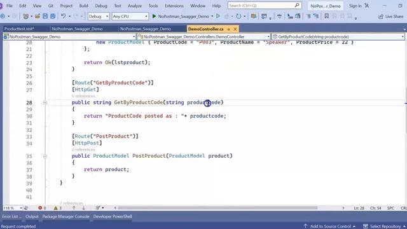The image size is (407, 229).
Task: Switch to the second NoPostman_Swagger_Demo tab
Action: pyautogui.click(x=146, y=29)
